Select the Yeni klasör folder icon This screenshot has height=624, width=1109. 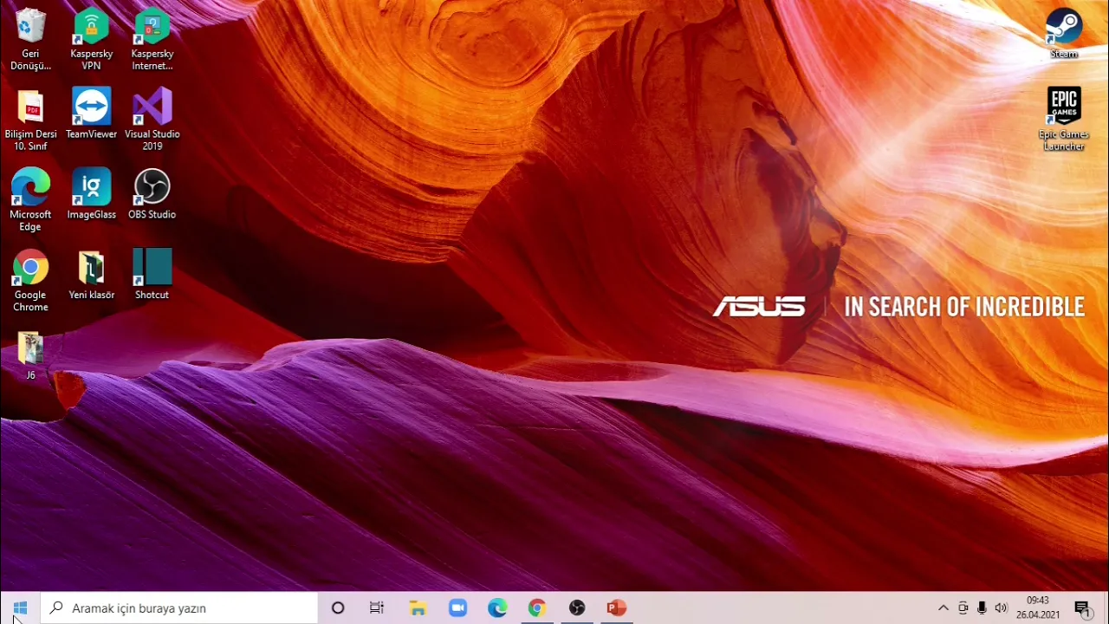(91, 275)
